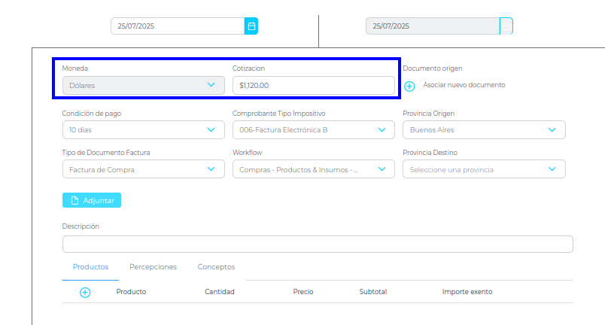The image size is (605, 325).
Task: Open the Conceptos tab
Action: pos(216,267)
